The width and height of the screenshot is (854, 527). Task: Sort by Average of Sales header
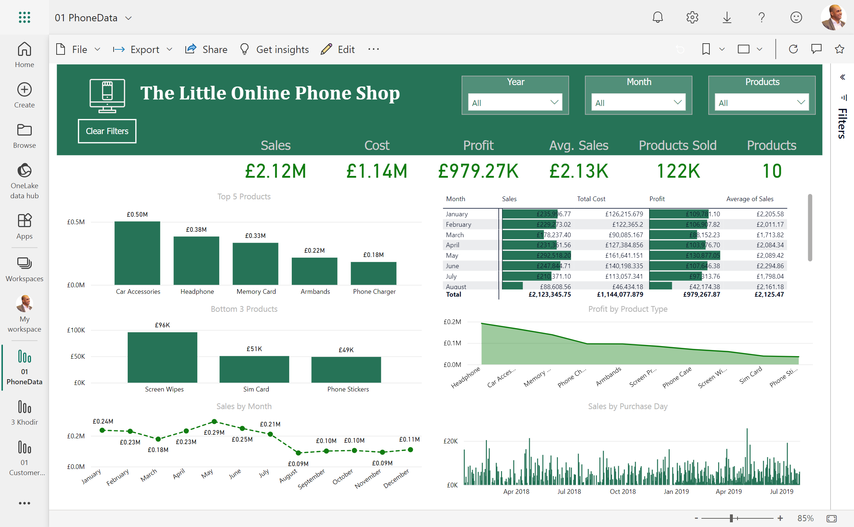click(750, 199)
